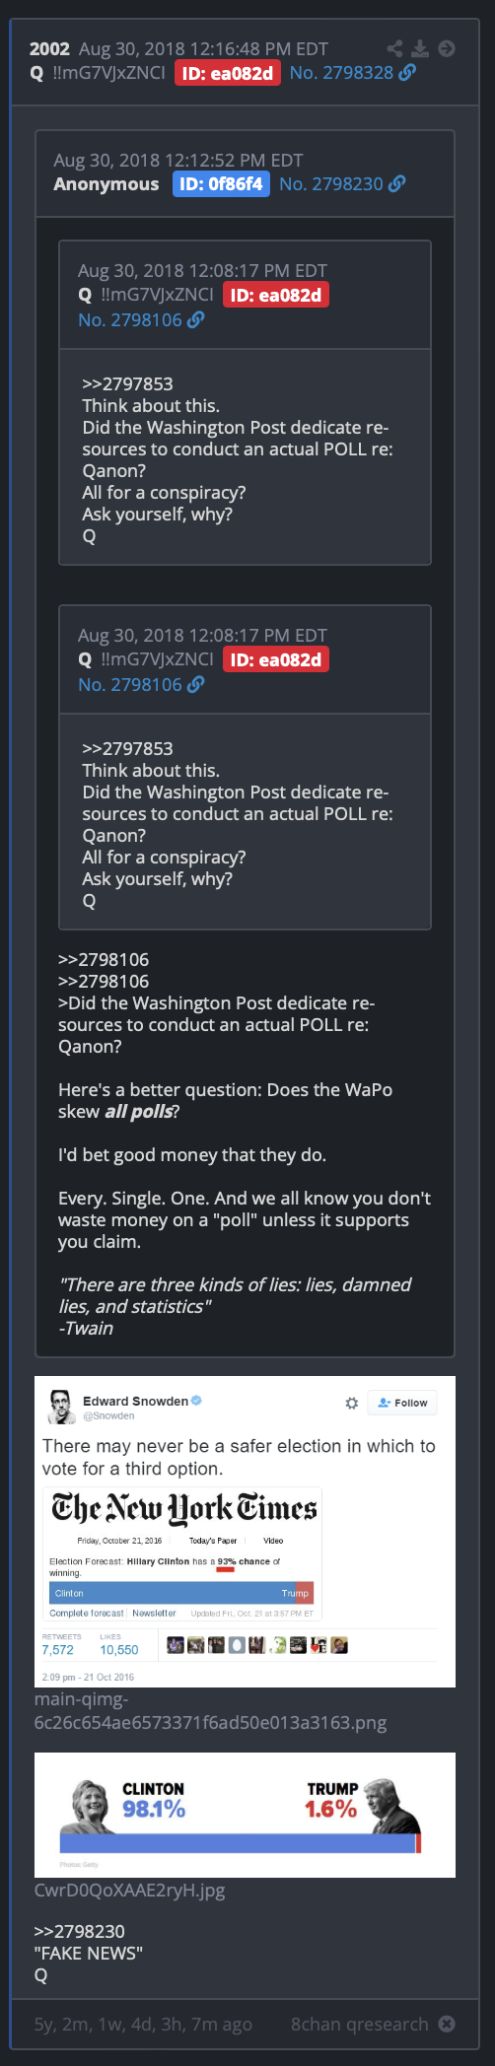
Task: Click the link icon in first quoted Q post
Action: tap(196, 319)
